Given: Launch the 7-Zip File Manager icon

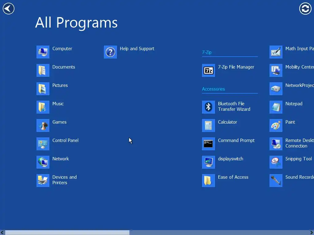Looking at the screenshot, I should tap(209, 70).
